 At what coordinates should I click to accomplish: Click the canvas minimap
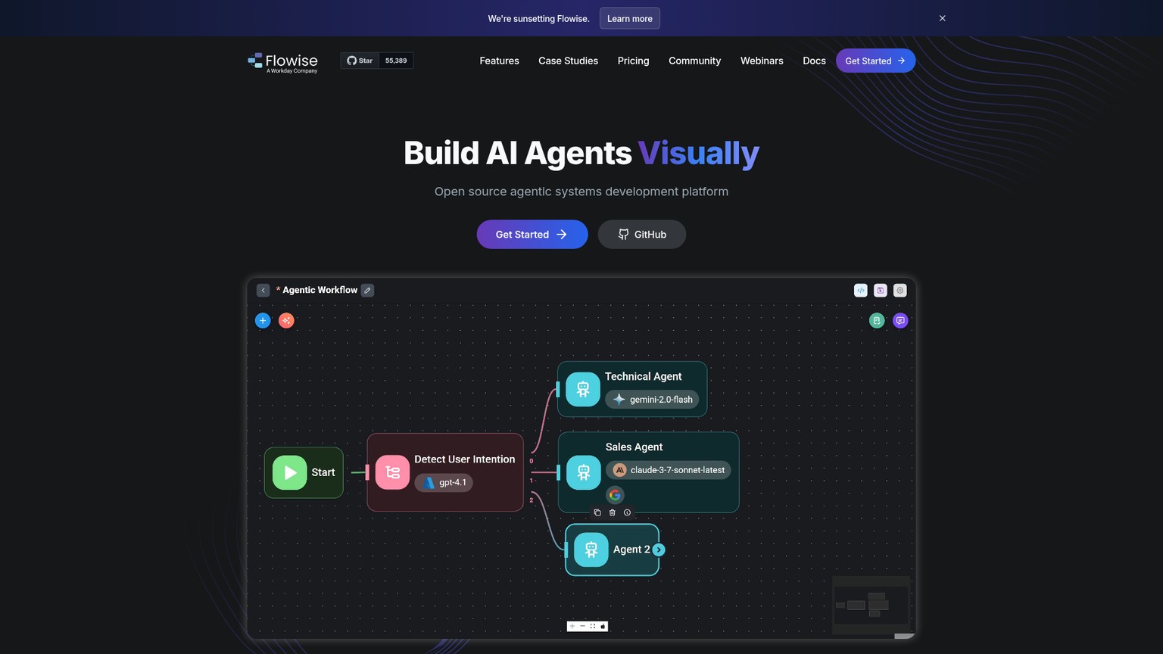[871, 606]
